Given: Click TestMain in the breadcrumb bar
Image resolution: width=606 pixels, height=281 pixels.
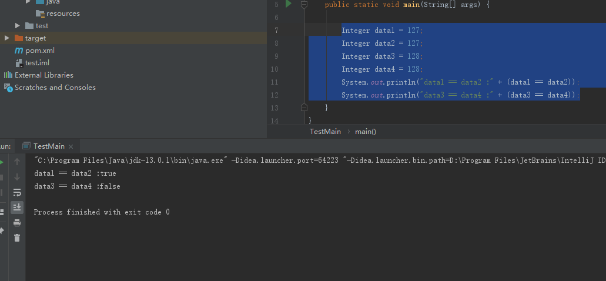Looking at the screenshot, I should tap(325, 132).
